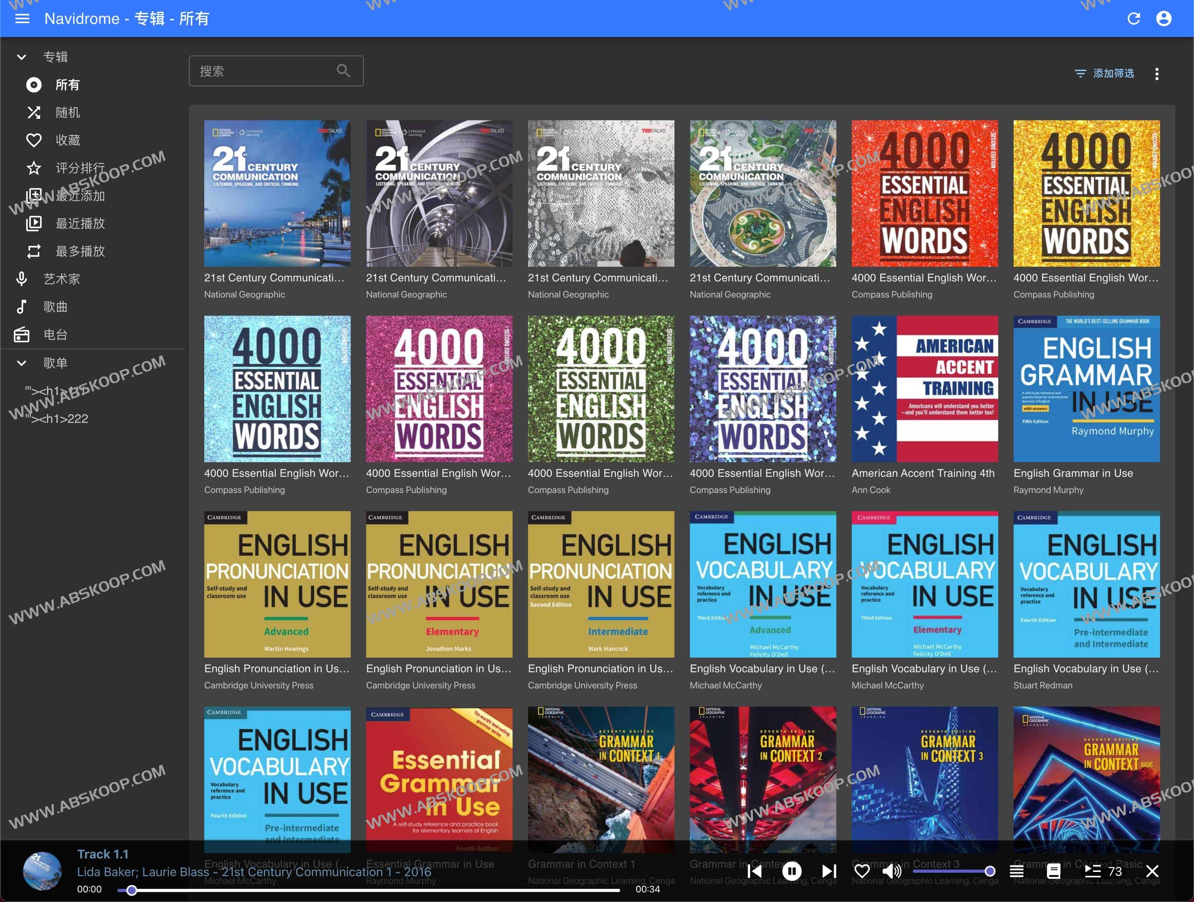Open Track 1.1 title link in player
Viewport: 1194px width, 902px height.
coord(103,854)
